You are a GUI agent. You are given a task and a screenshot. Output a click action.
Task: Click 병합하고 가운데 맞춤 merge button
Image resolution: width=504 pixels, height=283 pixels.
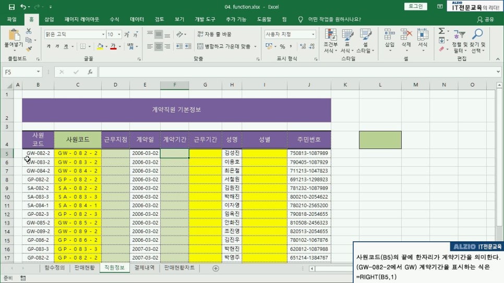click(224, 46)
